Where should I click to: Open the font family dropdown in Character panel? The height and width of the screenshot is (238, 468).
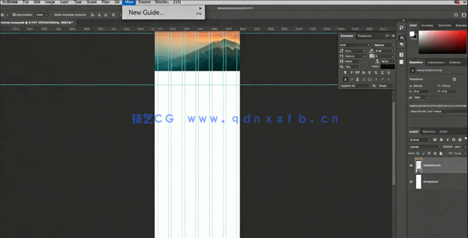click(355, 45)
